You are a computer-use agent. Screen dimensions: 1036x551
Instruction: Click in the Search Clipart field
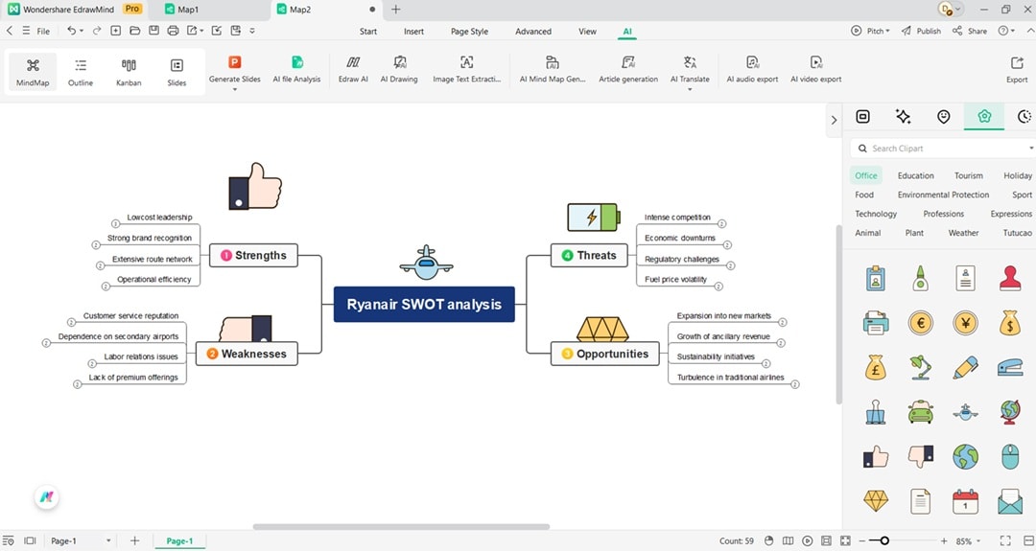point(942,149)
